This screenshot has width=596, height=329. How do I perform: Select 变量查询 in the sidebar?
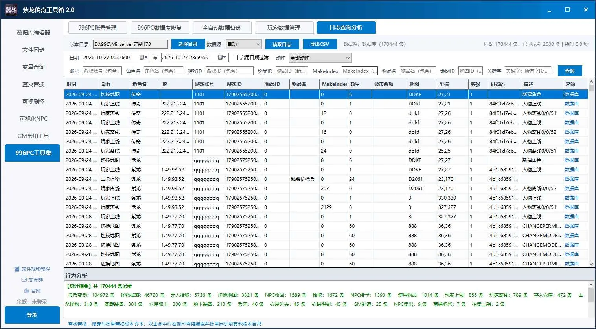(33, 67)
